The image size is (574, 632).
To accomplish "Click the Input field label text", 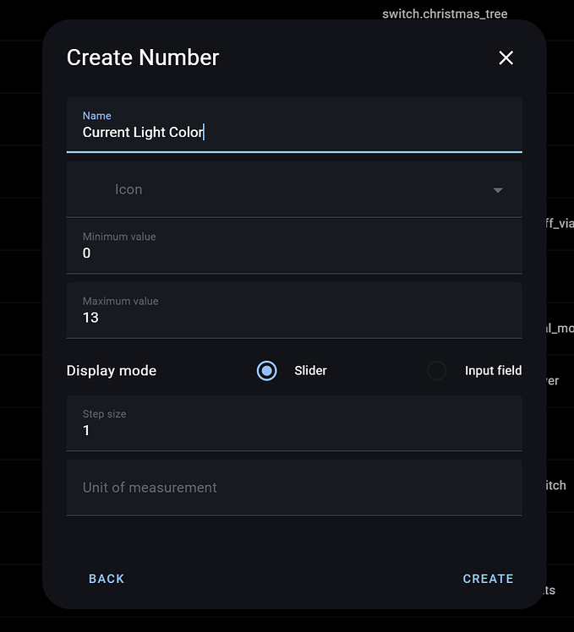I will pos(493,371).
